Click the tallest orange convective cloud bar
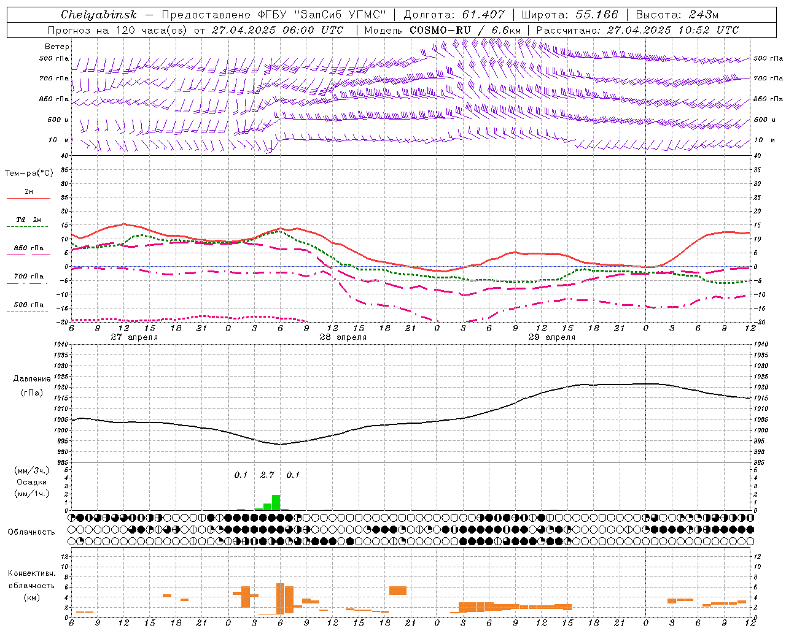 coord(280,599)
